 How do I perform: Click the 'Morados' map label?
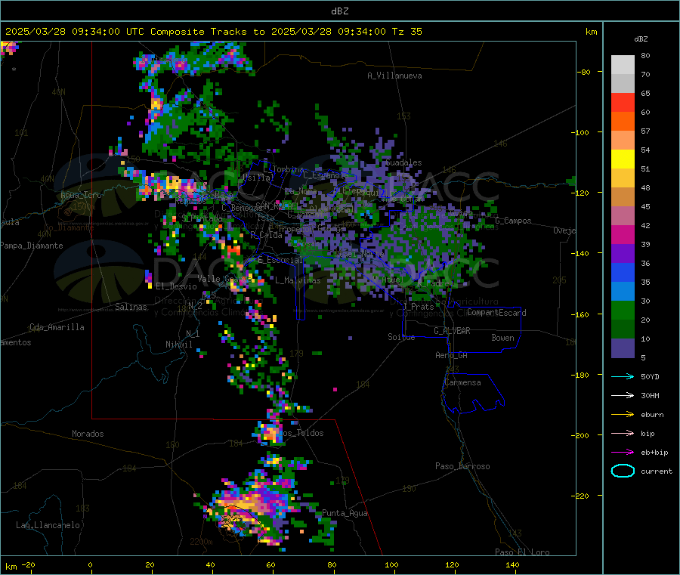(88, 434)
